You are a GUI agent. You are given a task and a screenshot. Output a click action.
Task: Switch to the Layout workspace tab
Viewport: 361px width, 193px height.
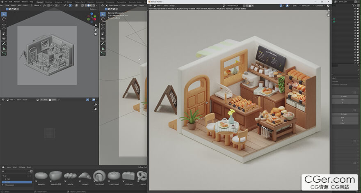click(x=40, y=2)
